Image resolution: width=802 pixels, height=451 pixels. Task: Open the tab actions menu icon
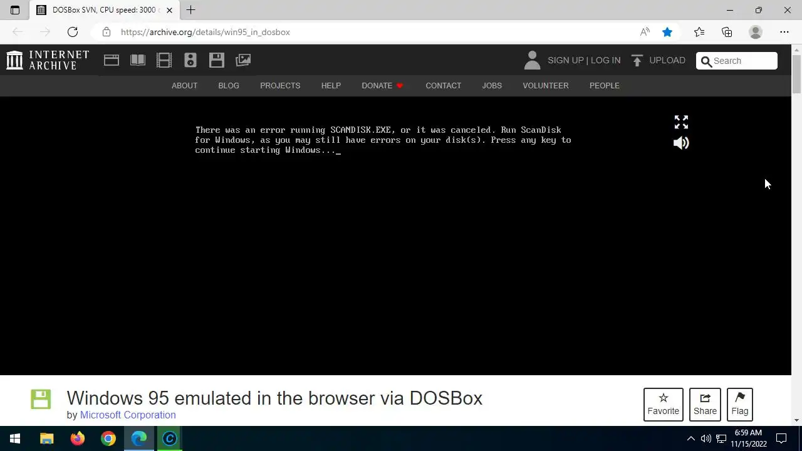click(x=15, y=10)
